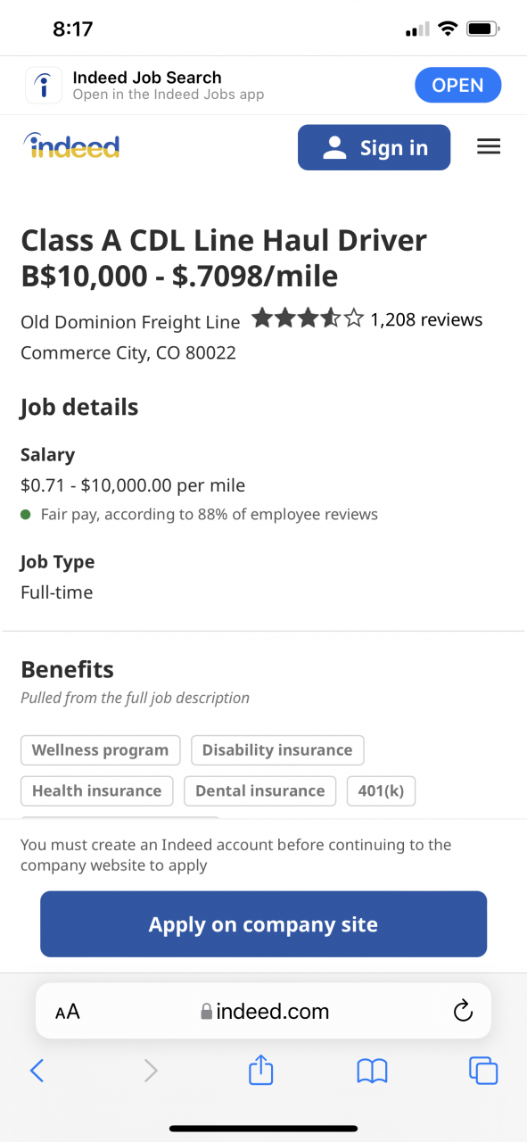Tap the OPEN app banner button
Image resolution: width=527 pixels, height=1142 pixels.
[458, 86]
